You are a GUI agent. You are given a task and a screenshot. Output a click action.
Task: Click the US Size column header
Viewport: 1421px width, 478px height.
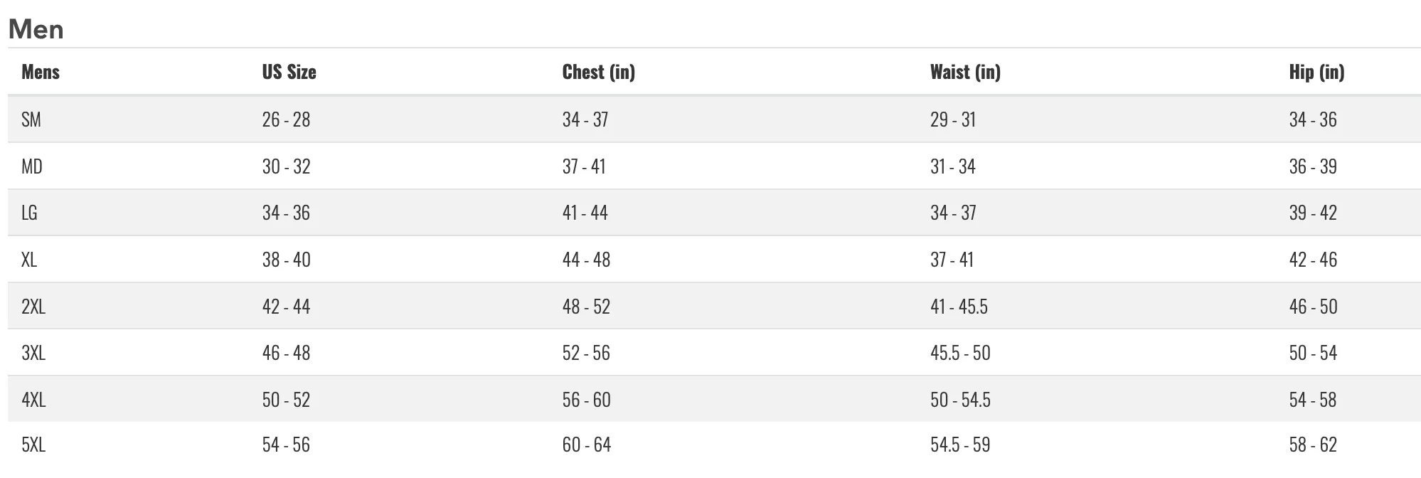pos(289,72)
